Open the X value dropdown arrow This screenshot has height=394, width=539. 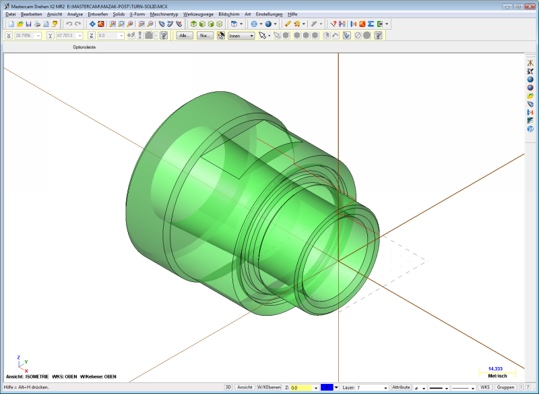point(38,36)
